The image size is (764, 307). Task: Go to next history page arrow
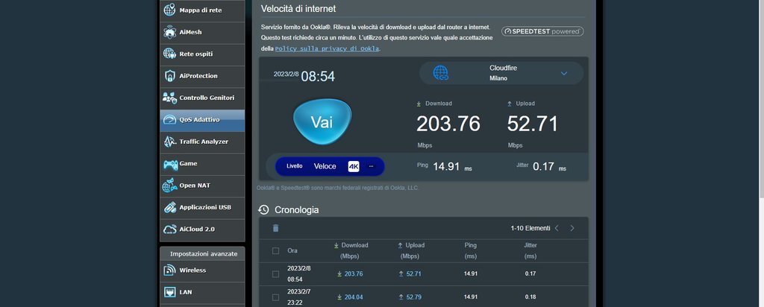(572, 228)
